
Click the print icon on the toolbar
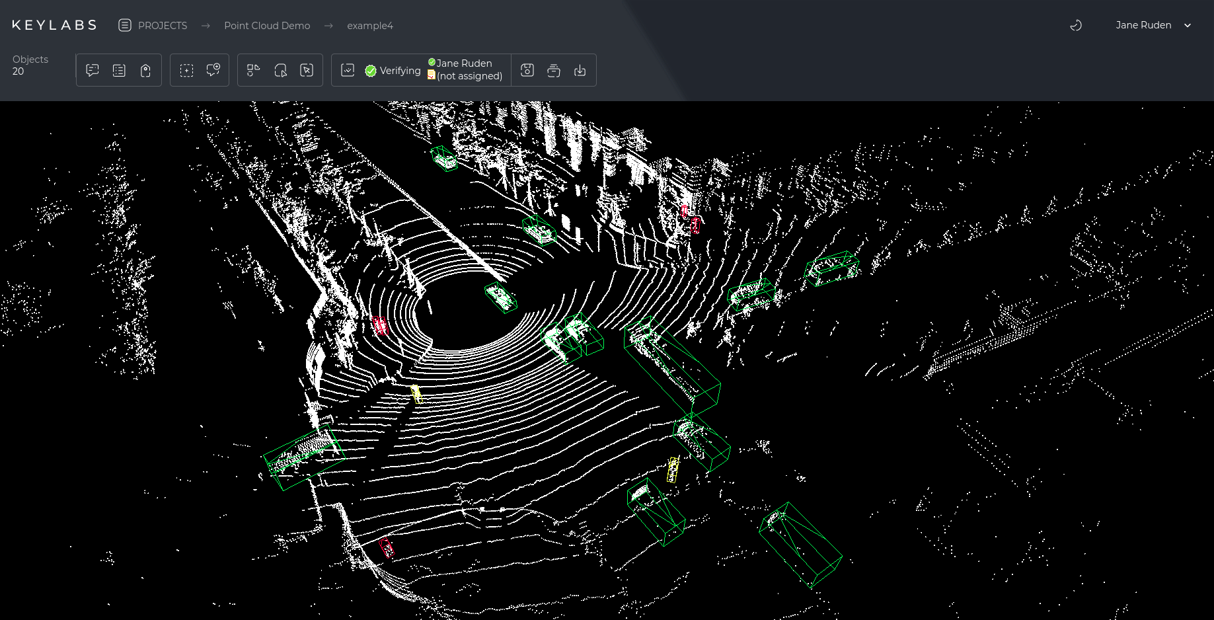tap(553, 70)
